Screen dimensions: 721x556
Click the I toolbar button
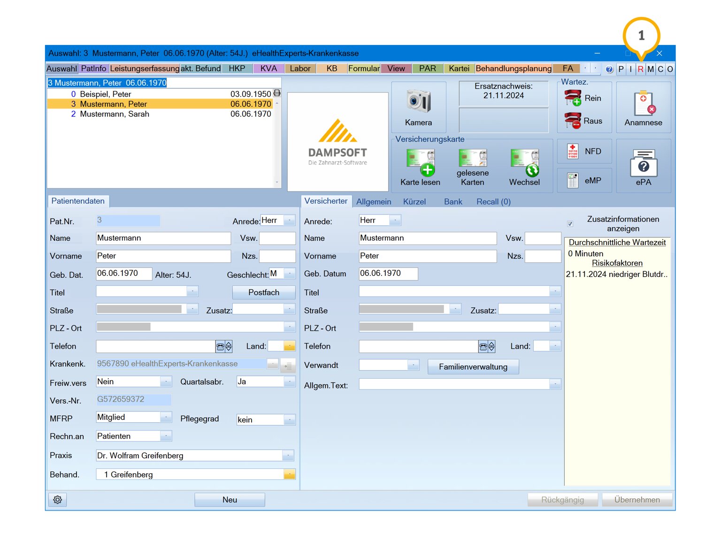click(x=630, y=69)
